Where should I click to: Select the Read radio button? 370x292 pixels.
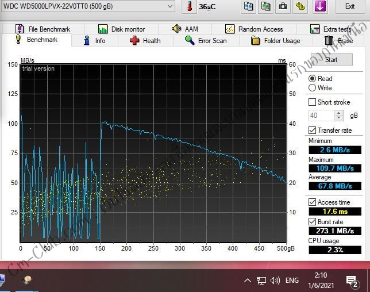[x=312, y=79]
